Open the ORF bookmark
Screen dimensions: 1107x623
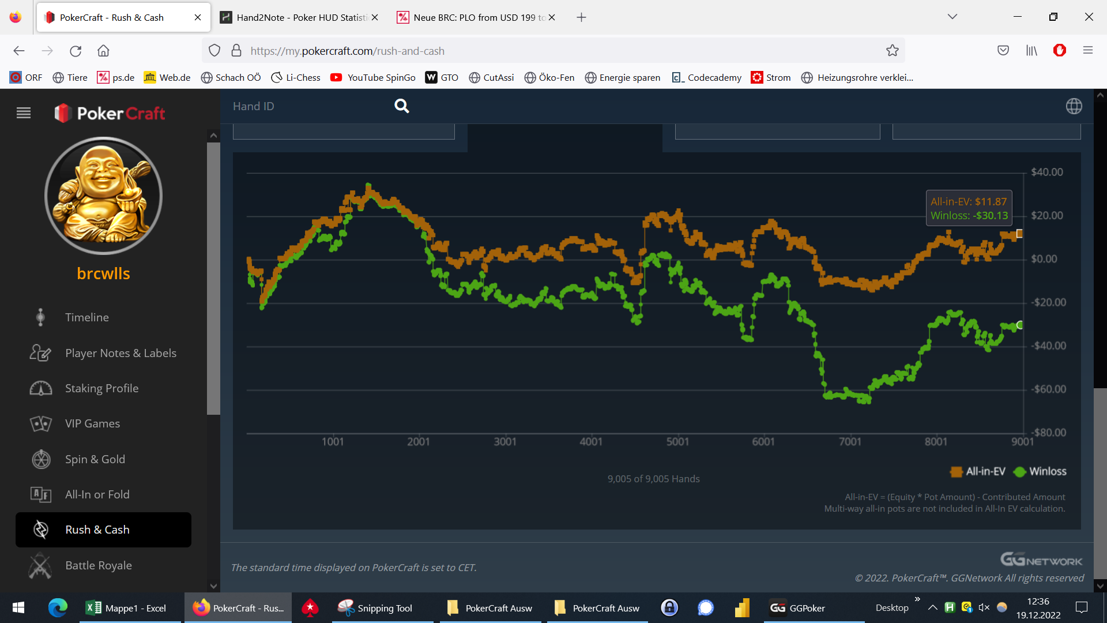click(27, 77)
